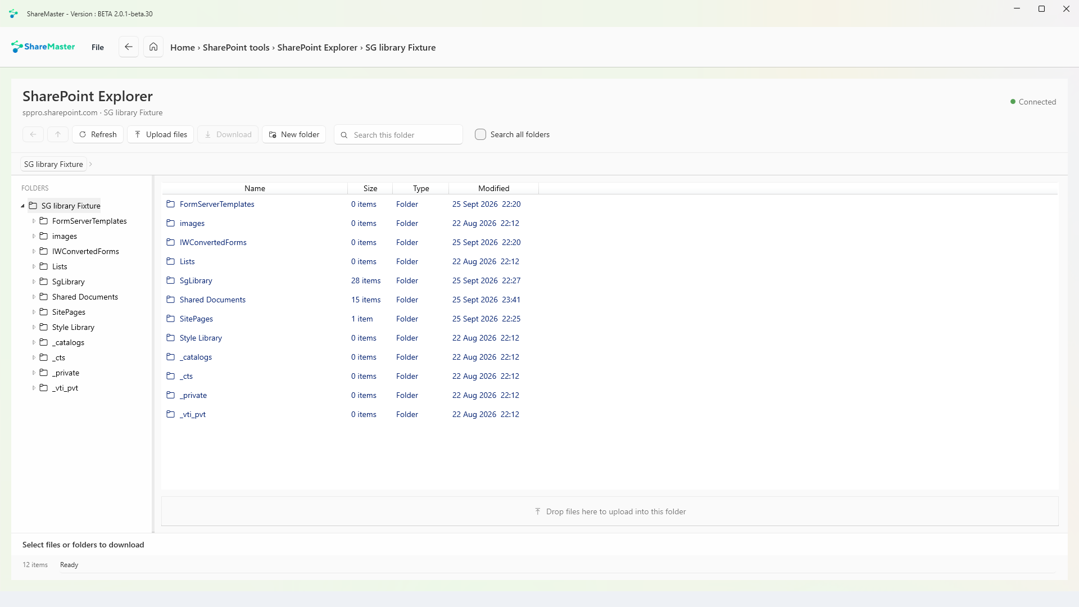Image resolution: width=1079 pixels, height=607 pixels.
Task: Click folder icon of _cts row in file list
Action: 171,376
